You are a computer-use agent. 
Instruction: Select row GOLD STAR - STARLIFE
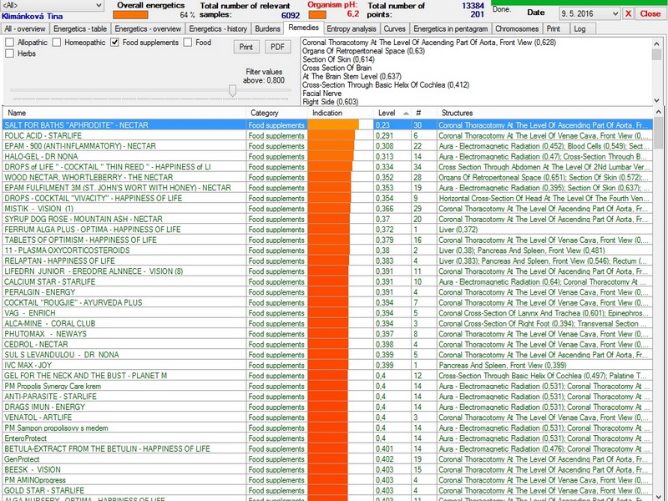point(327,490)
